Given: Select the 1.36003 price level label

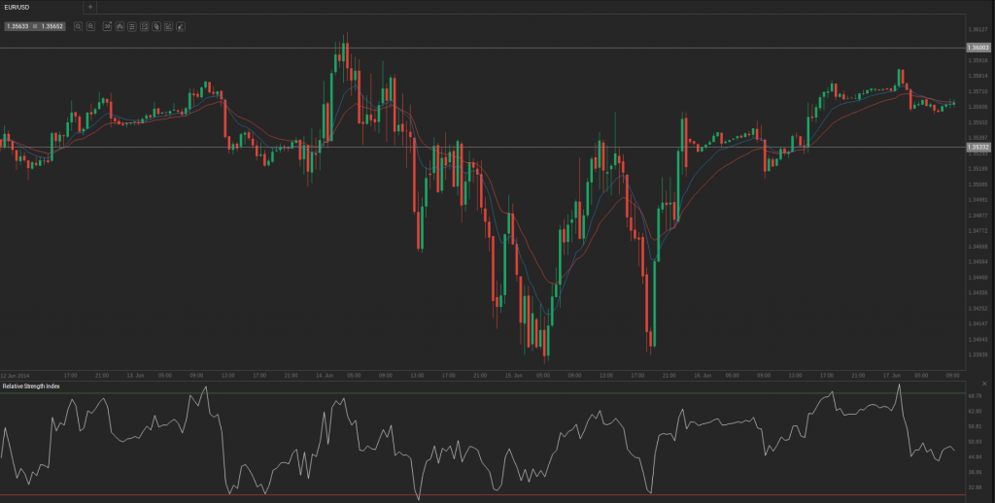Looking at the screenshot, I should [978, 47].
